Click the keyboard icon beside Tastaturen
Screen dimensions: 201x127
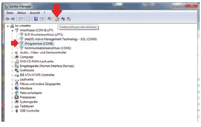pyautogui.click(x=16, y=106)
